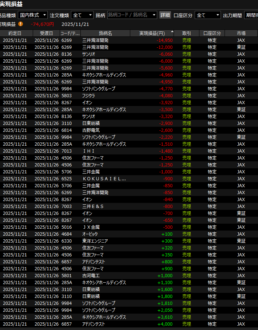Open the 注文種類 dropdown showing 全て

pos(82,15)
